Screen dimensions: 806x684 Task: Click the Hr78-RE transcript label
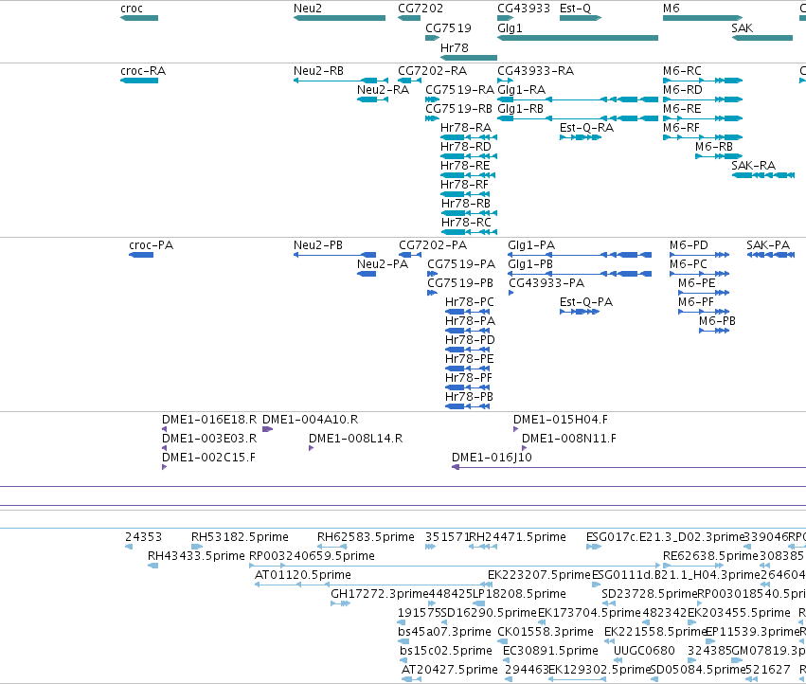click(465, 166)
